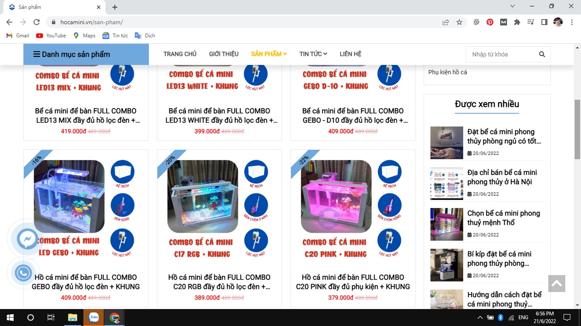Open File Explorer from the taskbar
Screen dimensions: 581x326
(x=73, y=318)
